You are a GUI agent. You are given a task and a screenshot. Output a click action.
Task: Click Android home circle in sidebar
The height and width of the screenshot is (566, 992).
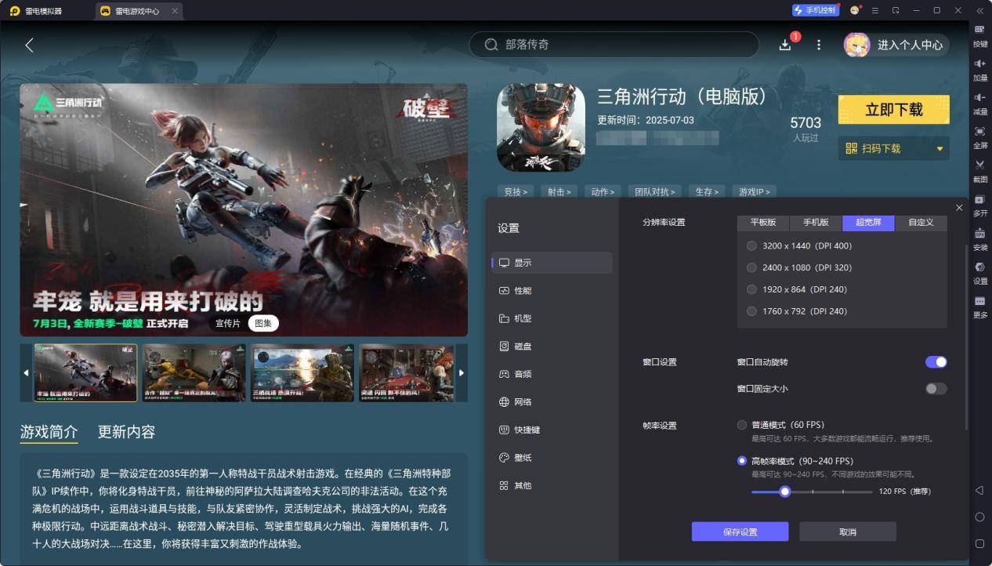point(979,517)
